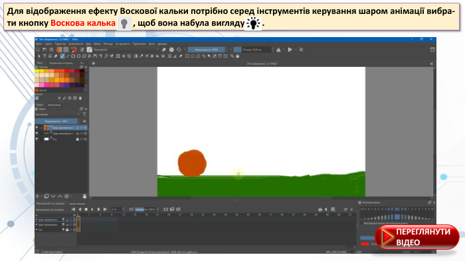Activate the Pan hand tool
The height and width of the screenshot is (261, 465).
pos(238,56)
